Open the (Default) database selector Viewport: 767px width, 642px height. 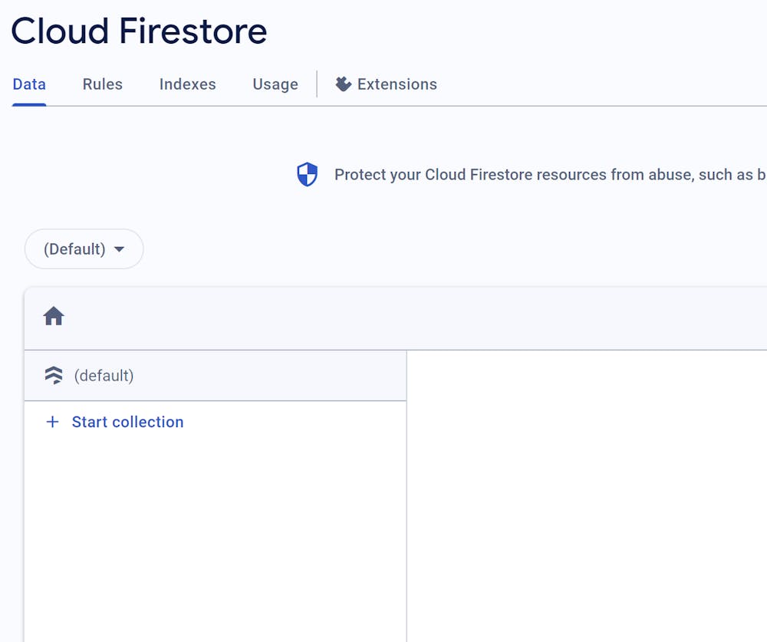(x=75, y=249)
